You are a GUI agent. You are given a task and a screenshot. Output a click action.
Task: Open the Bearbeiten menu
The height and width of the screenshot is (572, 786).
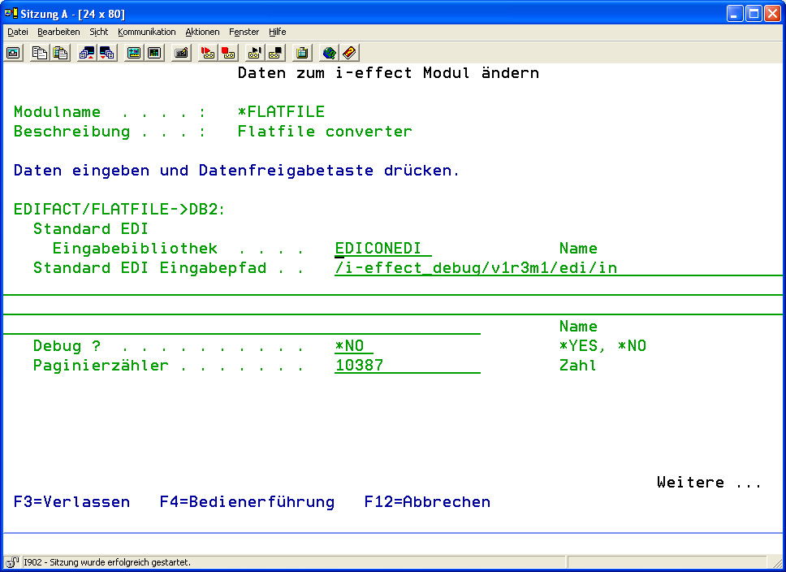point(58,32)
